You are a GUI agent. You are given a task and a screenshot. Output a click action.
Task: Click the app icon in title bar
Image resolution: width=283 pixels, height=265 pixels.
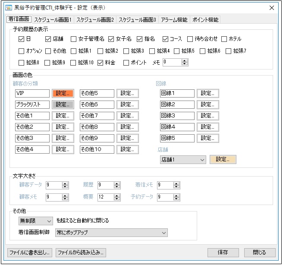point(8,8)
